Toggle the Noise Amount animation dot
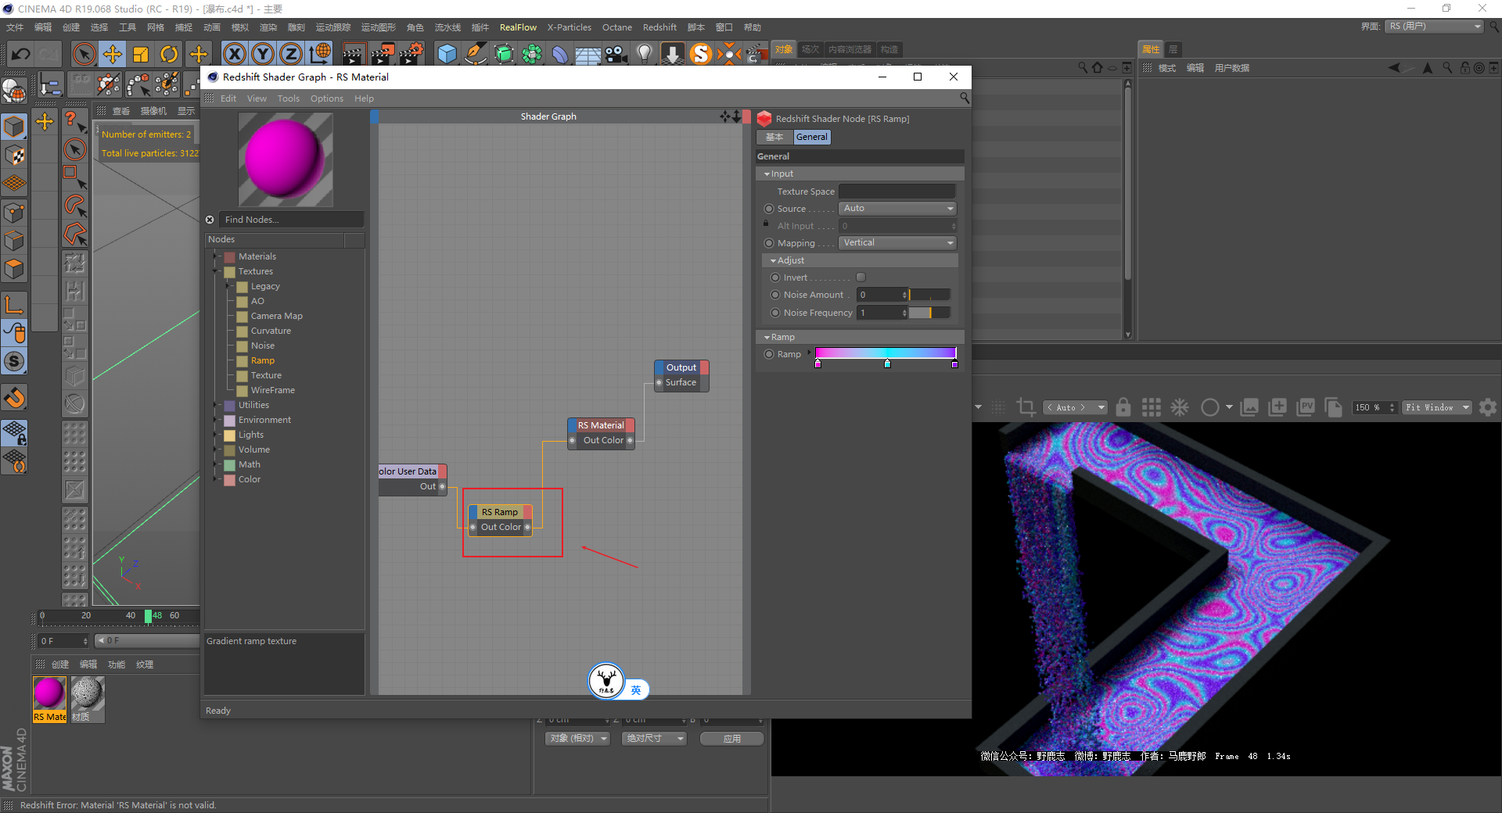 click(775, 295)
